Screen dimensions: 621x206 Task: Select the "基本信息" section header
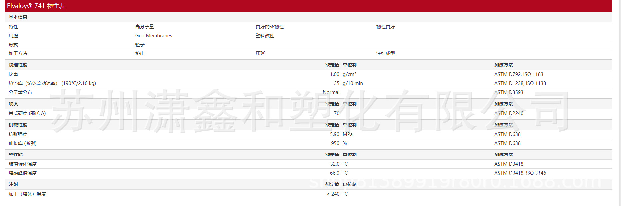[x=18, y=17]
